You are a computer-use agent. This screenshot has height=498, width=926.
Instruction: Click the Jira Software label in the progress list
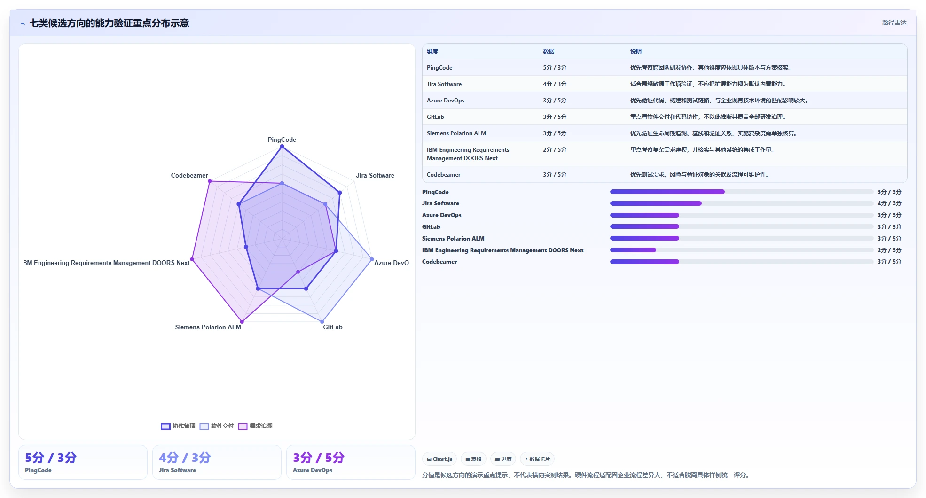pos(440,203)
